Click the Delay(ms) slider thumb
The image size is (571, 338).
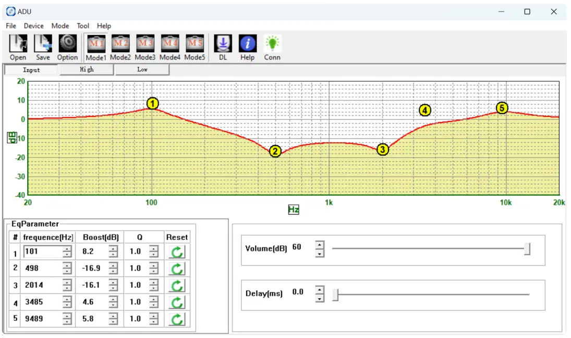[335, 295]
